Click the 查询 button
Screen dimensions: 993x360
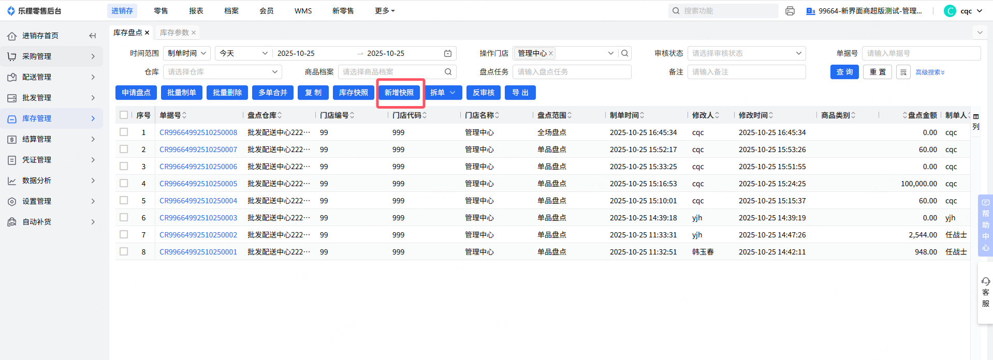844,72
